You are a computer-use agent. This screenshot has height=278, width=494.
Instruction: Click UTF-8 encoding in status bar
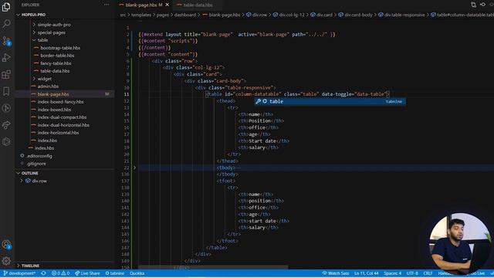[x=412, y=273]
